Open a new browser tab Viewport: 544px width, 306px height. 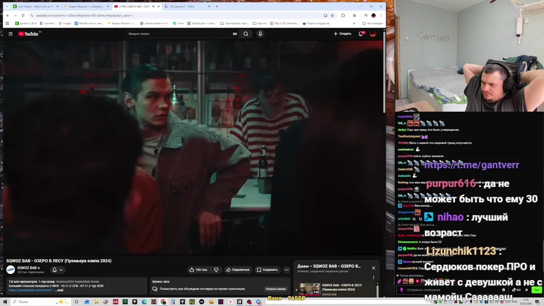tap(217, 6)
